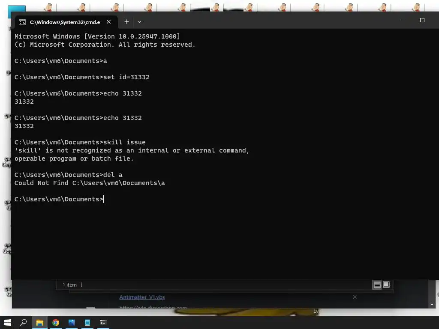Open the Antimatter_V1.vbs download link
The height and width of the screenshot is (329, 439).
pyautogui.click(x=142, y=297)
